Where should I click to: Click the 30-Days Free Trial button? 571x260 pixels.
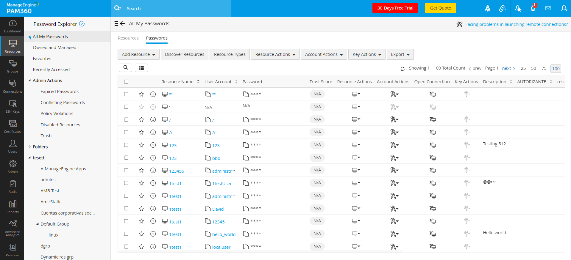[395, 8]
